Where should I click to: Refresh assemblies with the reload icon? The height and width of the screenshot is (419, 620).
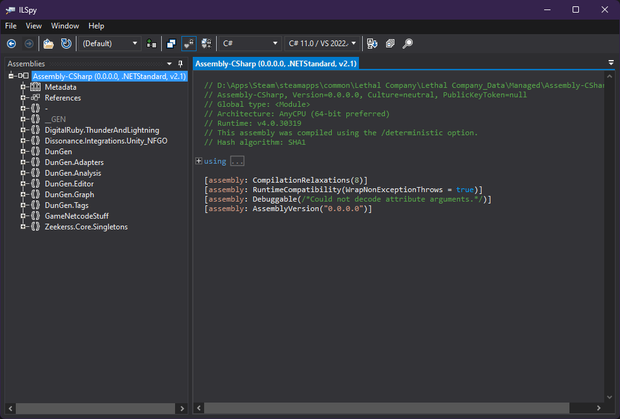pos(66,44)
